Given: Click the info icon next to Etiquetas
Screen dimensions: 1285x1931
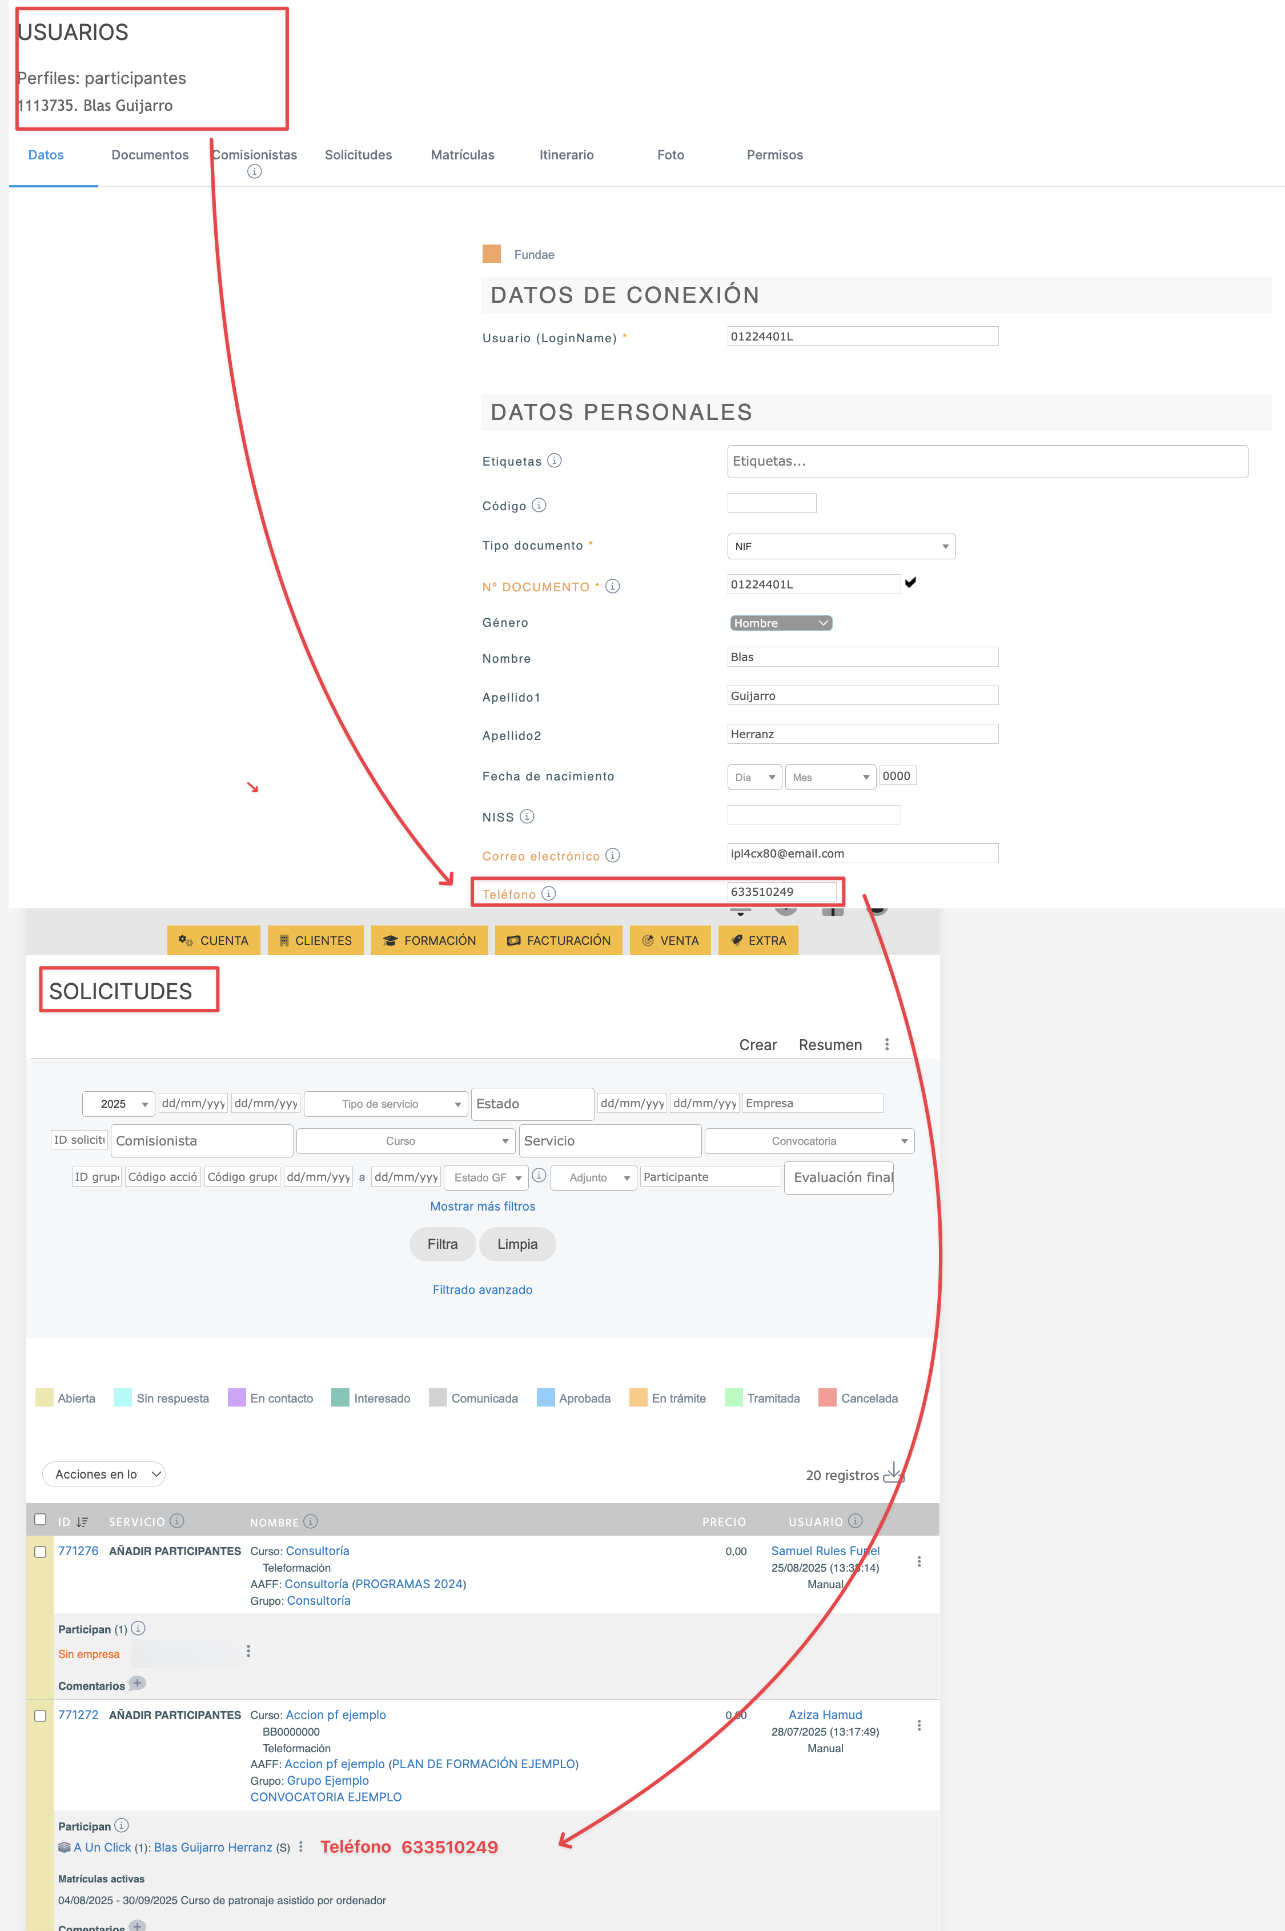Looking at the screenshot, I should coord(554,460).
